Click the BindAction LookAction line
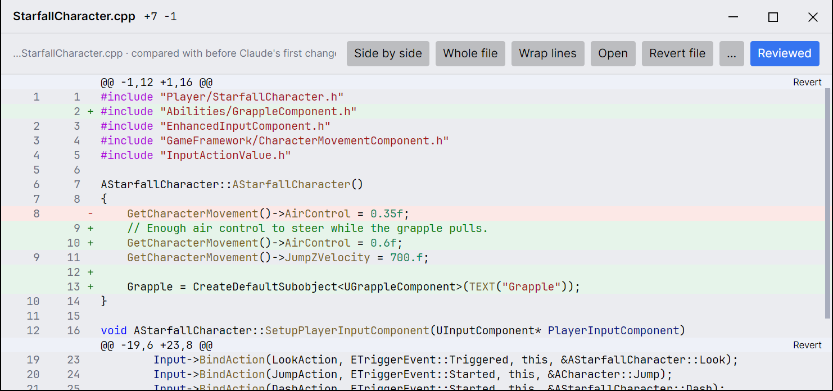The height and width of the screenshot is (391, 833). pyautogui.click(x=413, y=360)
